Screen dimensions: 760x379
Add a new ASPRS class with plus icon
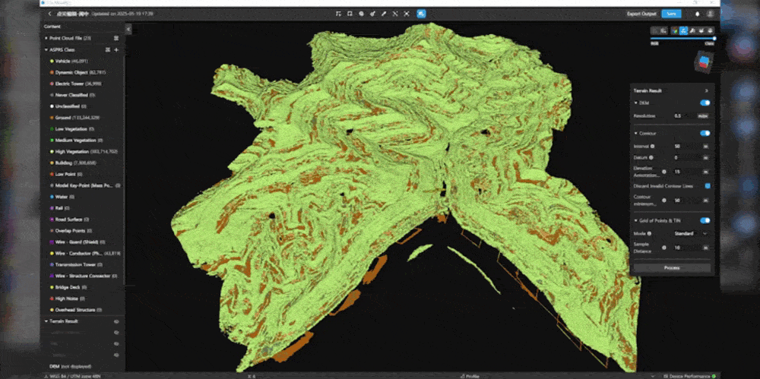[116, 49]
